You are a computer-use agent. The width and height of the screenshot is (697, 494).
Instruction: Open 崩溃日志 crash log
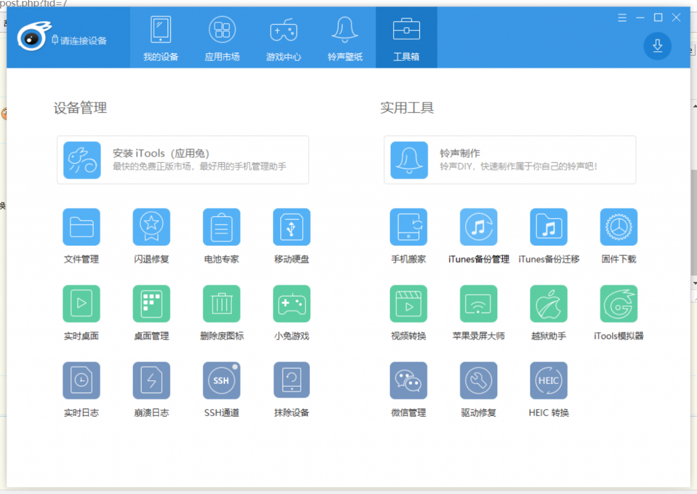(x=151, y=381)
